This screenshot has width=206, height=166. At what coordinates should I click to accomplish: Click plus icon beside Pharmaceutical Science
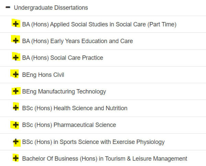(15, 125)
